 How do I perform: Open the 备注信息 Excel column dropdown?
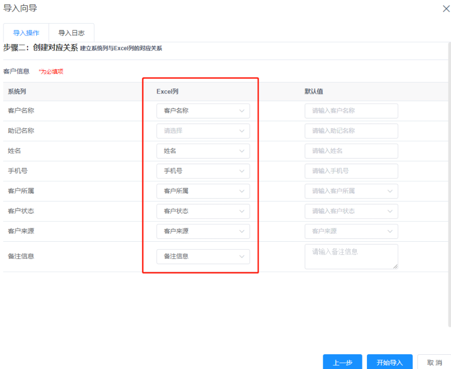203,256
